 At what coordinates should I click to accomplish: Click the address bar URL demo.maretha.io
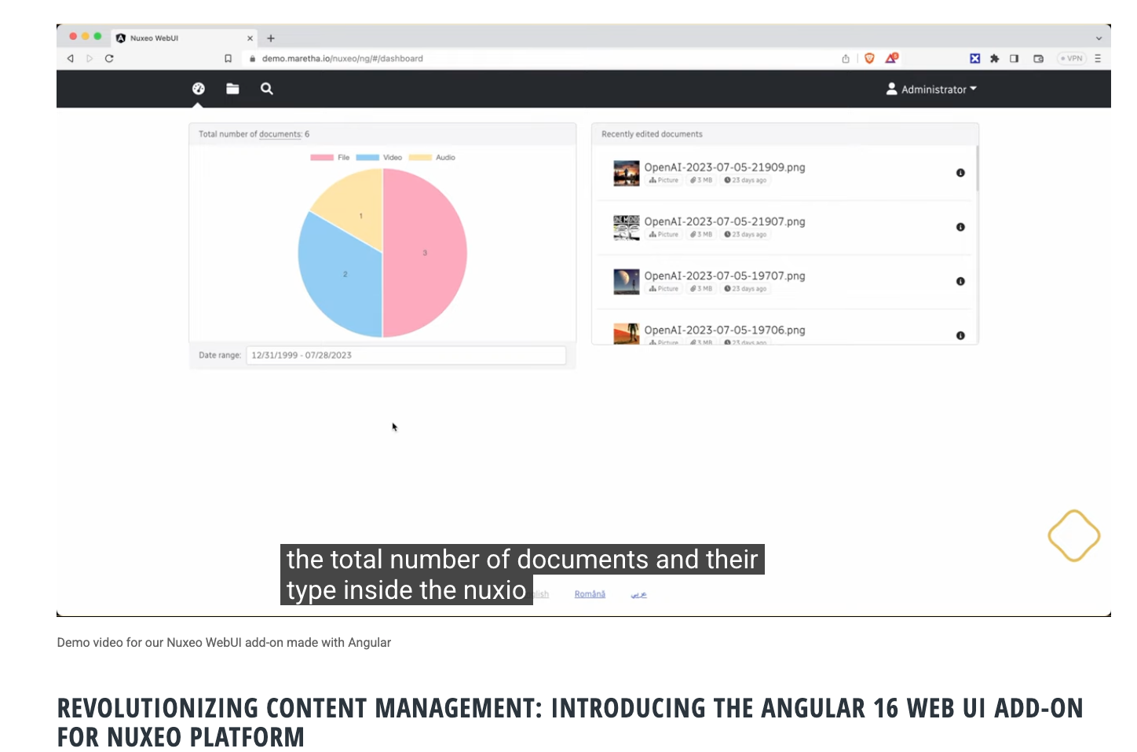pyautogui.click(x=342, y=59)
